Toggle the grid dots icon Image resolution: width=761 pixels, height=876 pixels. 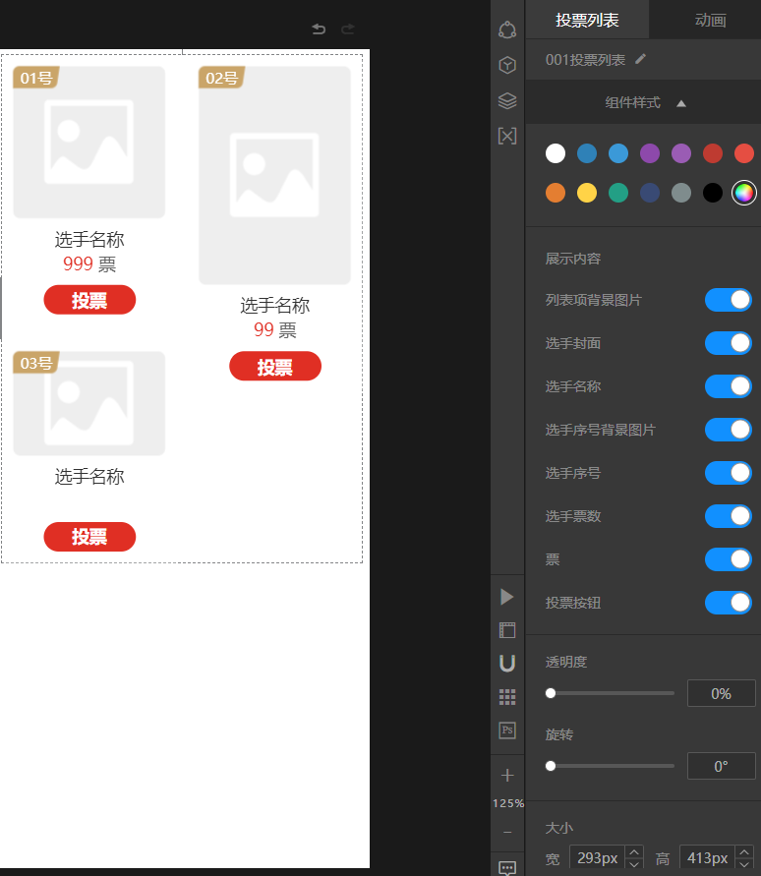coord(507,697)
